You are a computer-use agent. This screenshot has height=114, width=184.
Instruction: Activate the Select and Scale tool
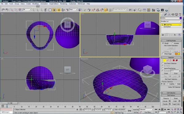click(67, 10)
